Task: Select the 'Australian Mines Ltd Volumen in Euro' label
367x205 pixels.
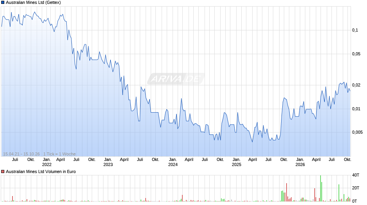Action: [41, 171]
